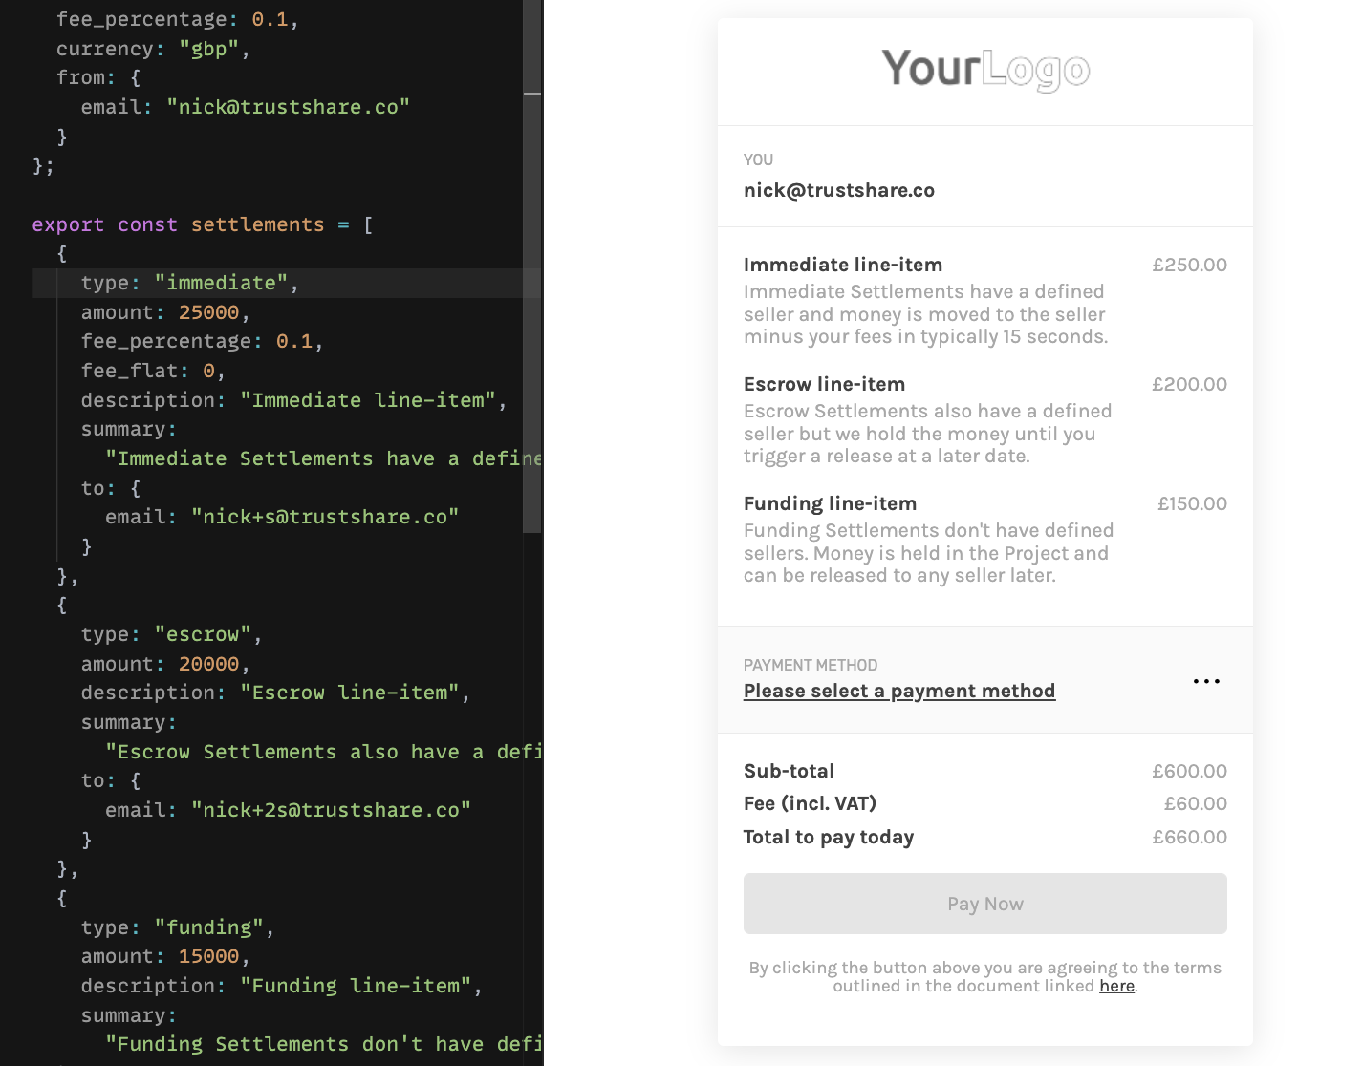
Task: Click the Sub-total £600.00 value
Action: [x=1189, y=771]
